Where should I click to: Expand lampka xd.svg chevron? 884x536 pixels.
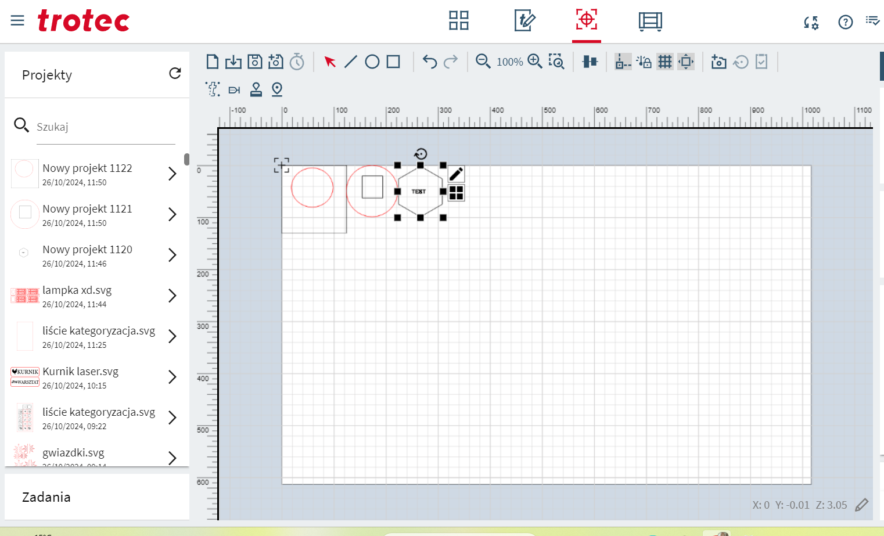[172, 296]
